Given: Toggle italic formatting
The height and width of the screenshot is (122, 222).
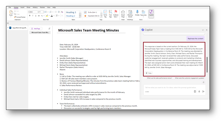Looking at the screenshot, I should pyautogui.click(x=33, y=16).
